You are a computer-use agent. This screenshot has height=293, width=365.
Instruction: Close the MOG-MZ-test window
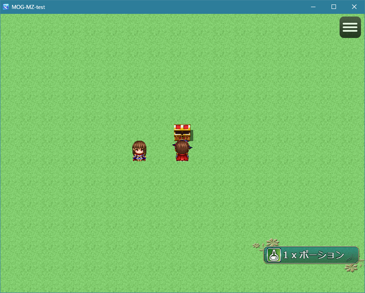point(354,7)
